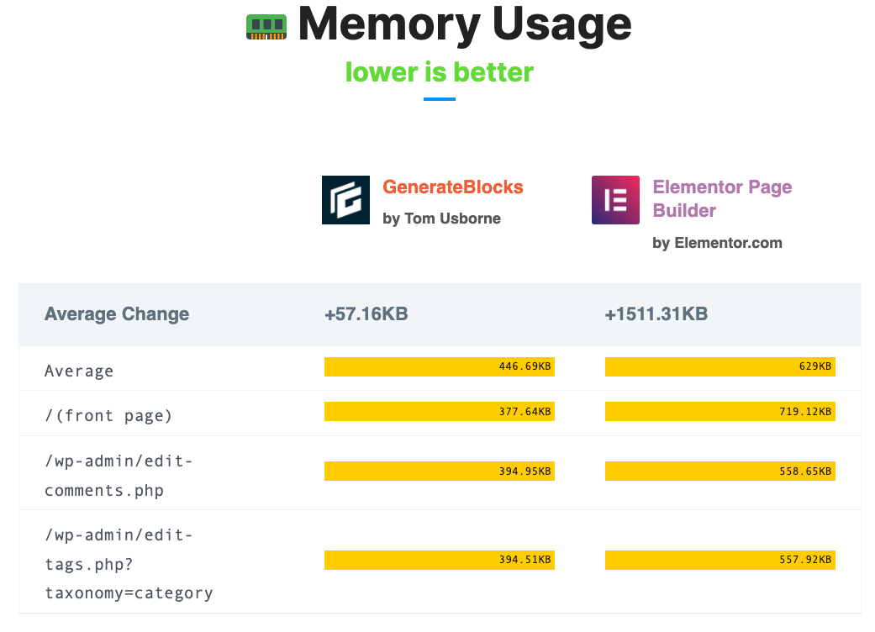The image size is (875, 632).
Task: Click the Average Change row label
Action: tap(117, 314)
